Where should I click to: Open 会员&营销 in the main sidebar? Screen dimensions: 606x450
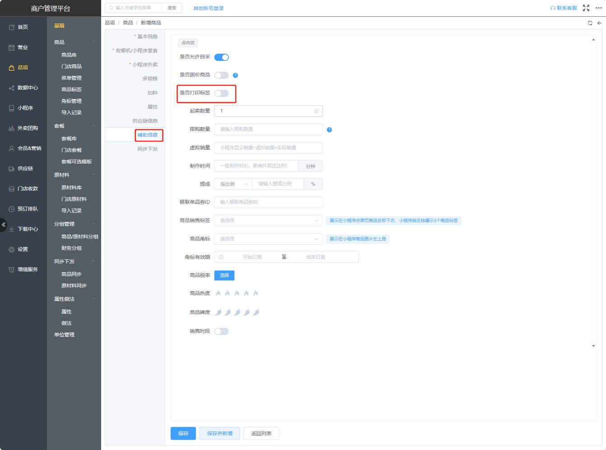click(x=25, y=148)
